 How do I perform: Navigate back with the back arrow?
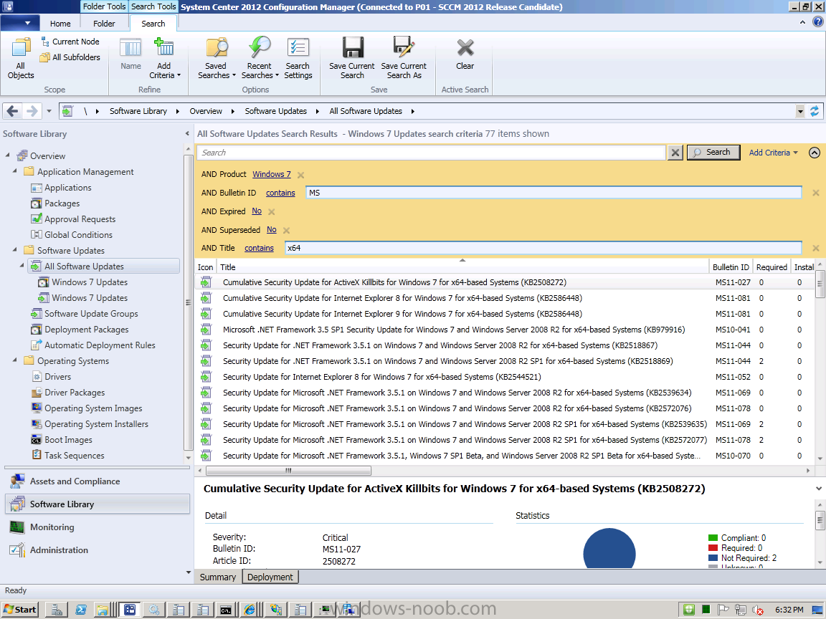[13, 111]
